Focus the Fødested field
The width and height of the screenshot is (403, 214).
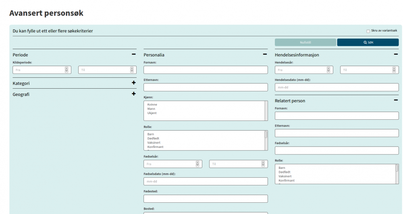[206, 199]
